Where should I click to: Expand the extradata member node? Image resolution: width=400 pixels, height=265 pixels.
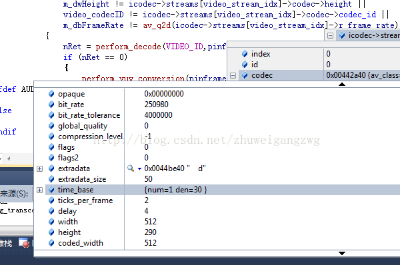click(x=39, y=168)
